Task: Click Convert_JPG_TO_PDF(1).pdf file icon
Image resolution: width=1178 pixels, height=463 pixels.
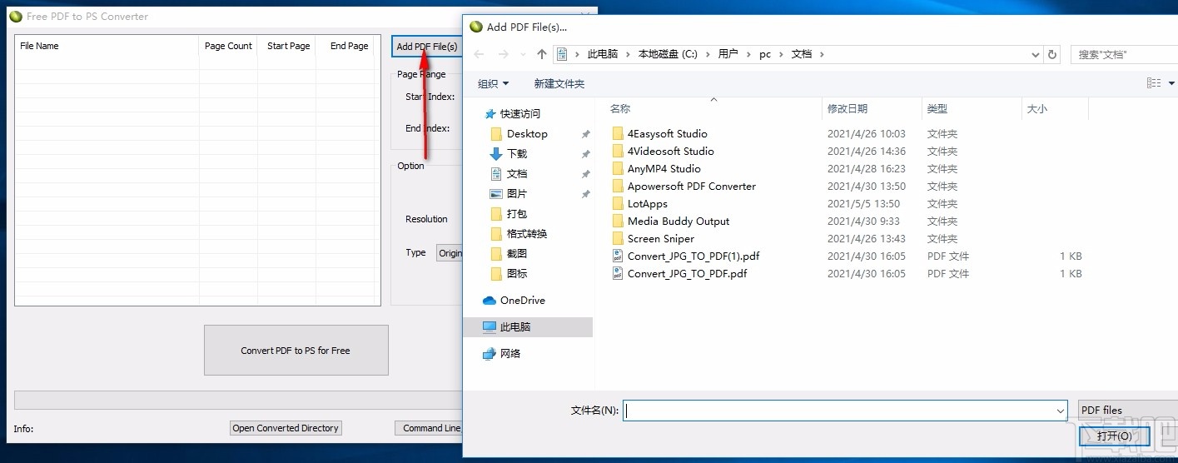Action: tap(618, 256)
